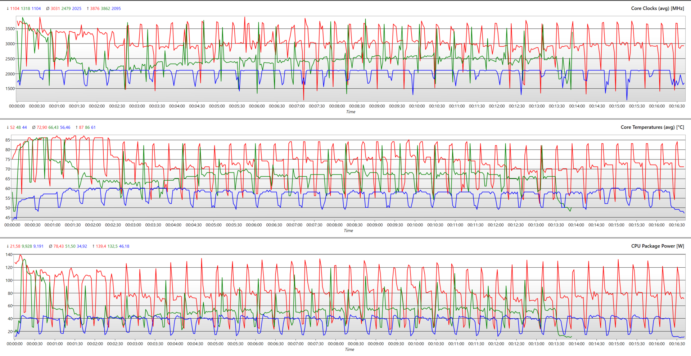Click the 45 label on temperature axis
The height and width of the screenshot is (356, 691).
[x=8, y=218]
